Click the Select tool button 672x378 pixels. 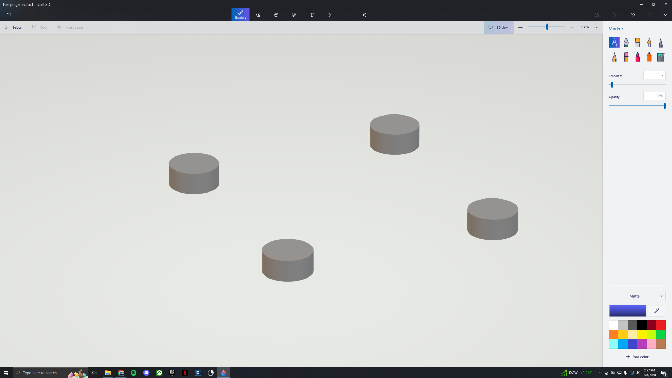(13, 27)
